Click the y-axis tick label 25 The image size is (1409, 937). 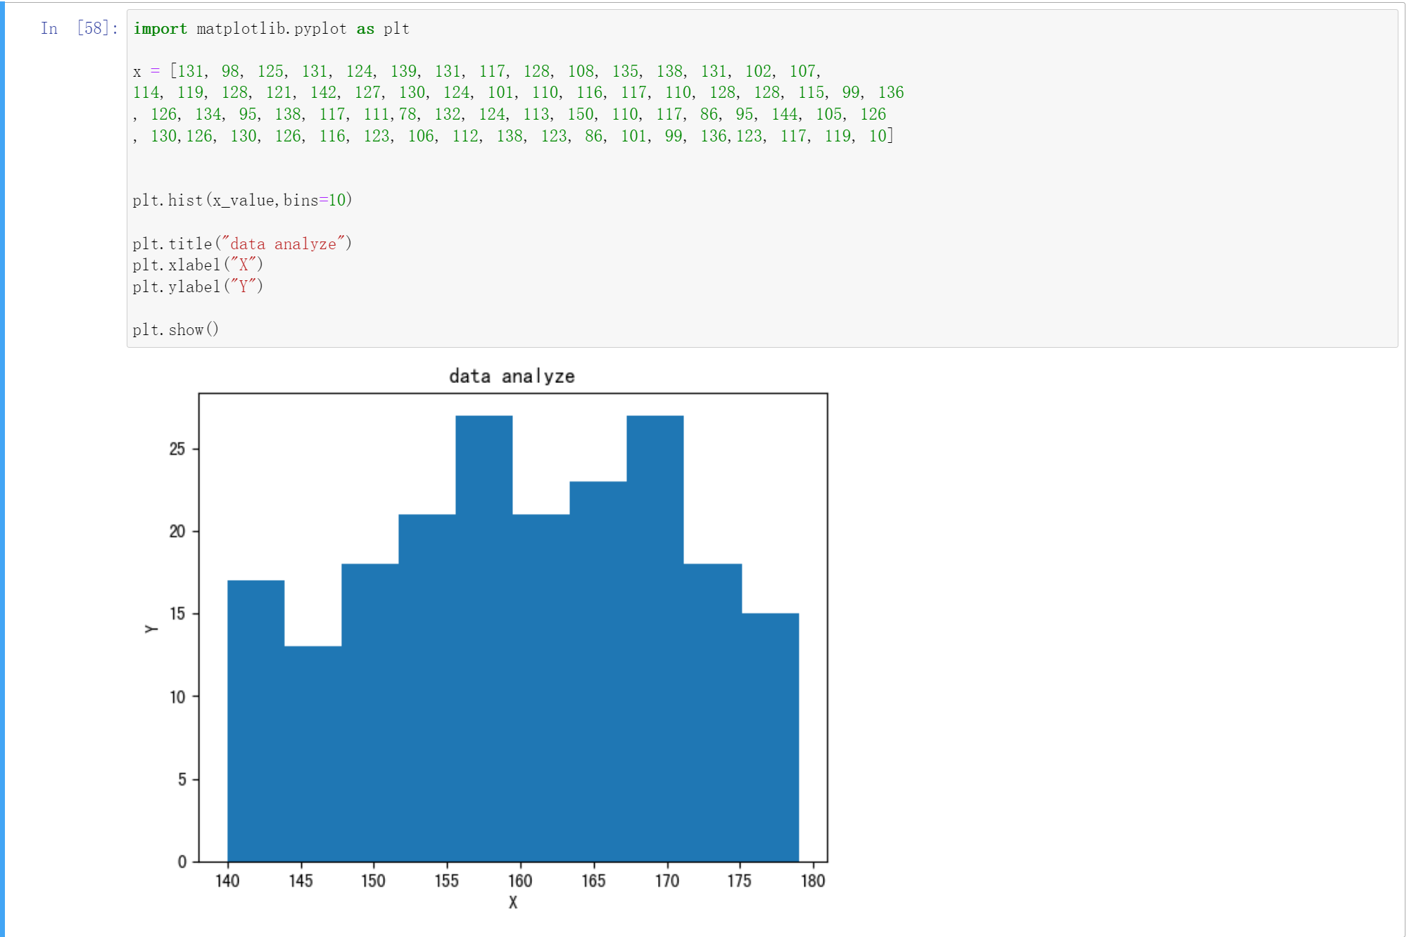coord(177,449)
